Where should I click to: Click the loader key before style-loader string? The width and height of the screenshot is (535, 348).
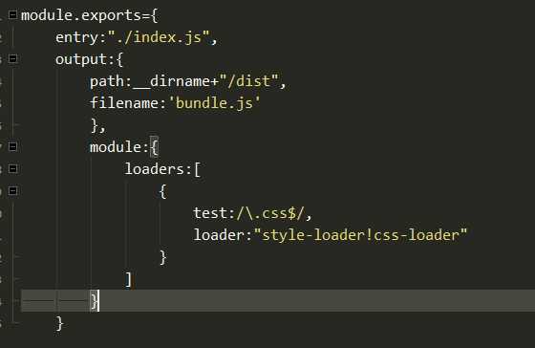click(219, 235)
